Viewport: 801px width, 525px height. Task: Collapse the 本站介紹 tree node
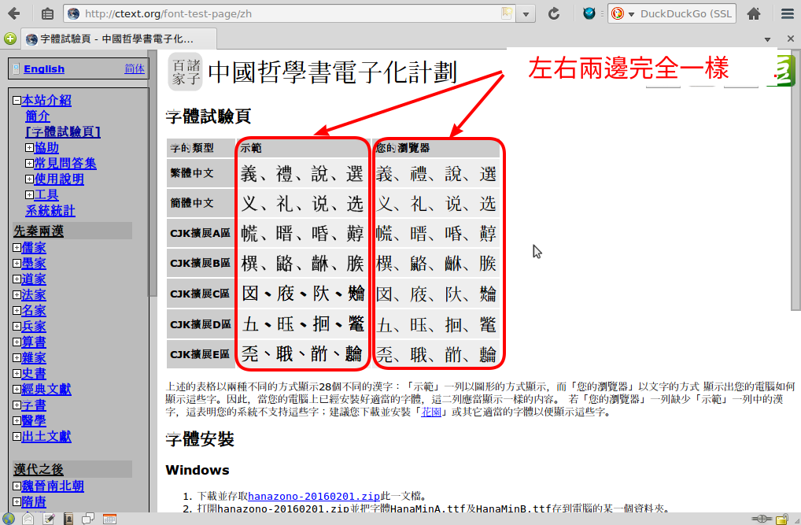point(17,101)
